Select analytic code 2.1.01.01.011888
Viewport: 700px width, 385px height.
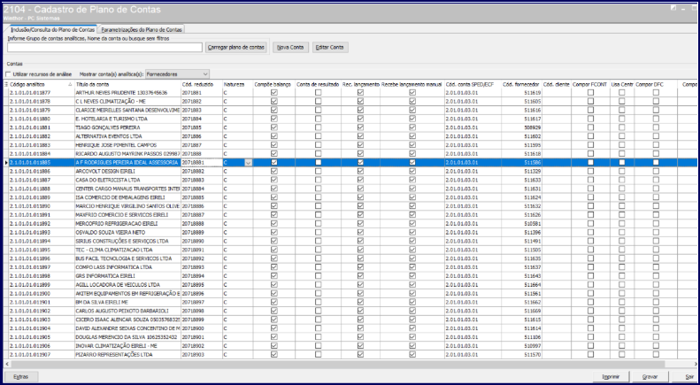point(42,189)
